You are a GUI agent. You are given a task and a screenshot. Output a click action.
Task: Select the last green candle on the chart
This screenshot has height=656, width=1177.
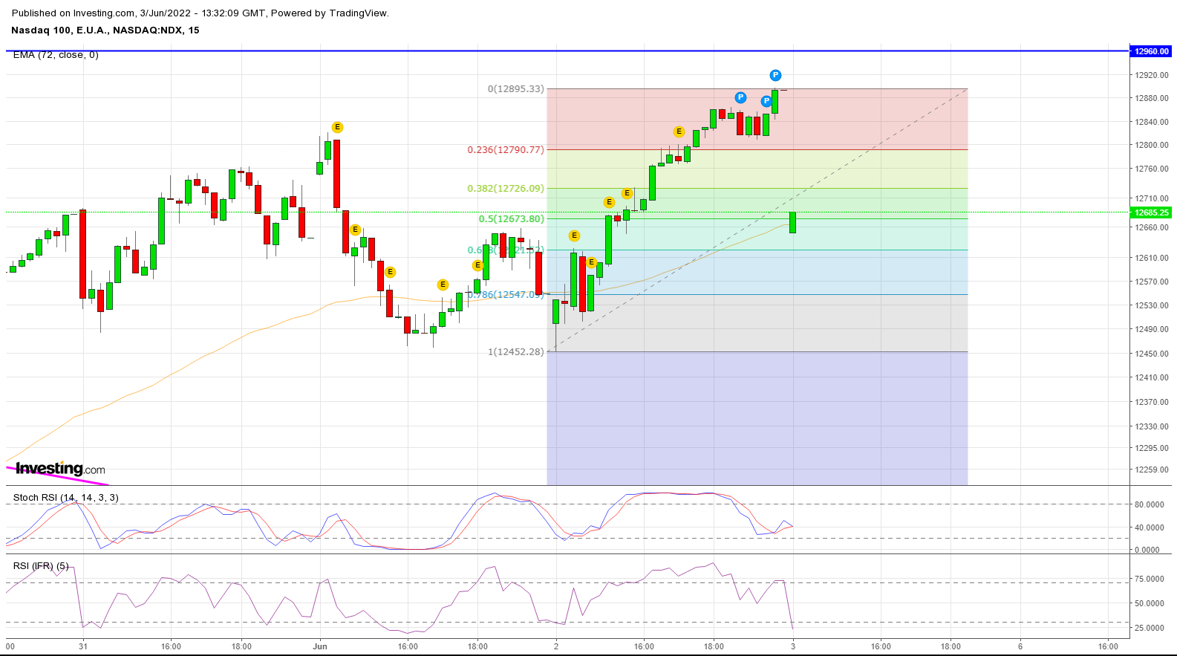click(x=793, y=222)
